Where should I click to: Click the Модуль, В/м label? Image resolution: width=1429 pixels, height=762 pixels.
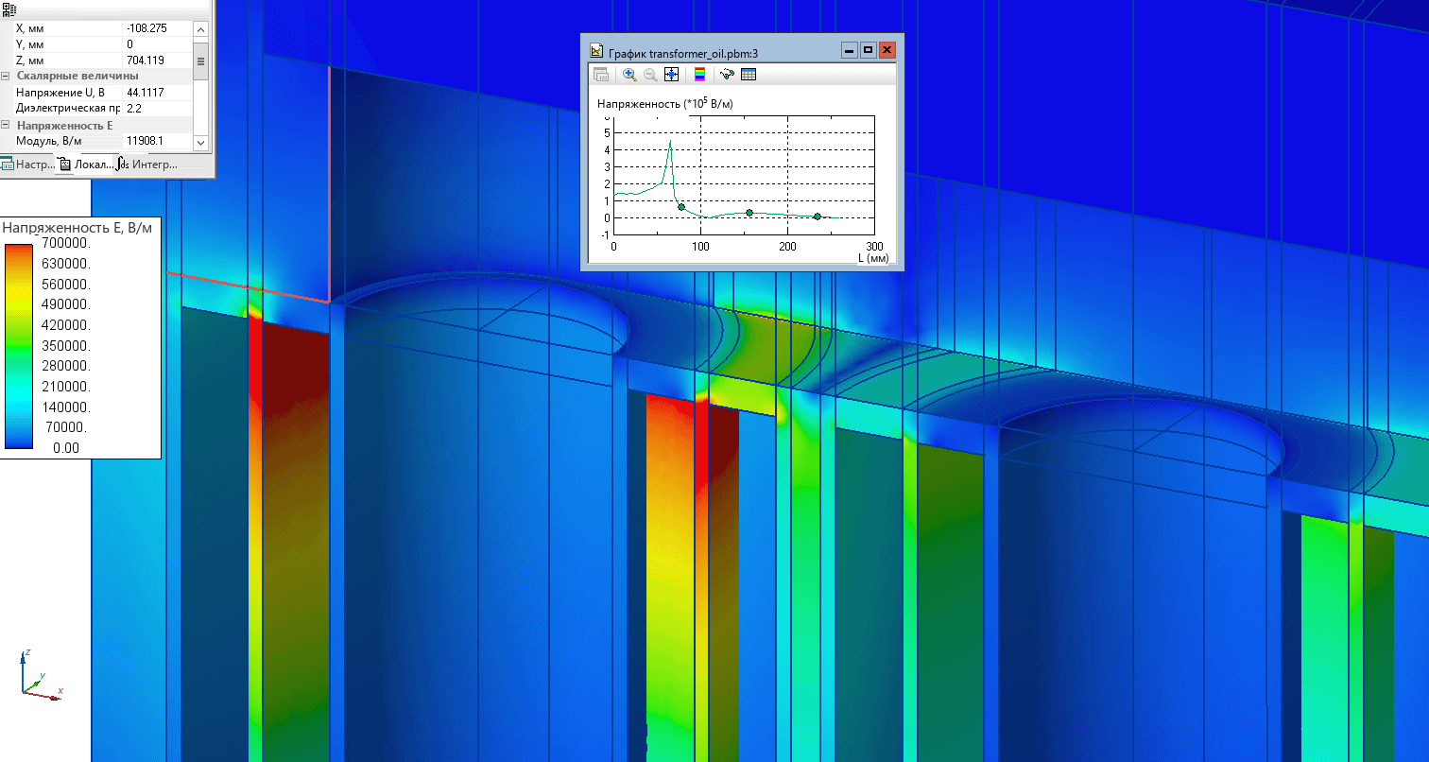(49, 141)
